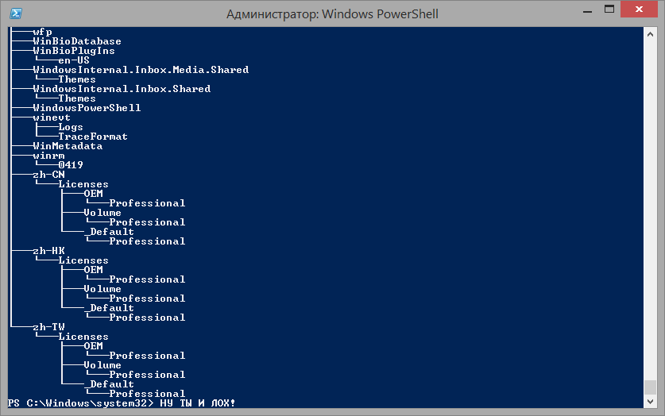Click the scrollbar up arrow
Image resolution: width=665 pixels, height=416 pixels.
pyautogui.click(x=651, y=33)
